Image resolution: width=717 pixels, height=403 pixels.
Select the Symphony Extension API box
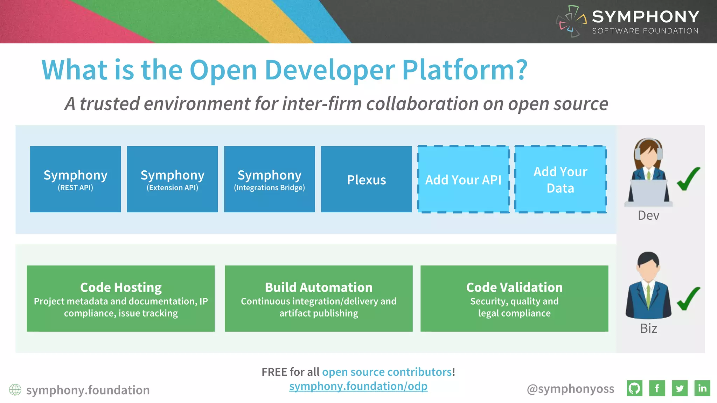[x=172, y=179]
